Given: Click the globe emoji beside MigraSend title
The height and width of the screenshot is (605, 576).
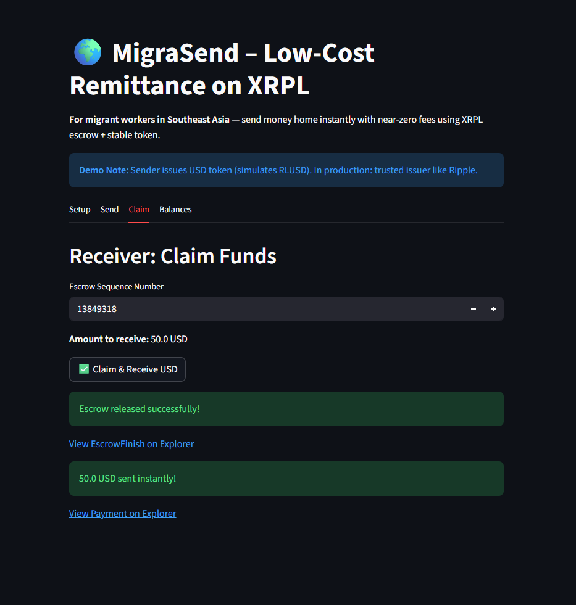Looking at the screenshot, I should click(88, 52).
